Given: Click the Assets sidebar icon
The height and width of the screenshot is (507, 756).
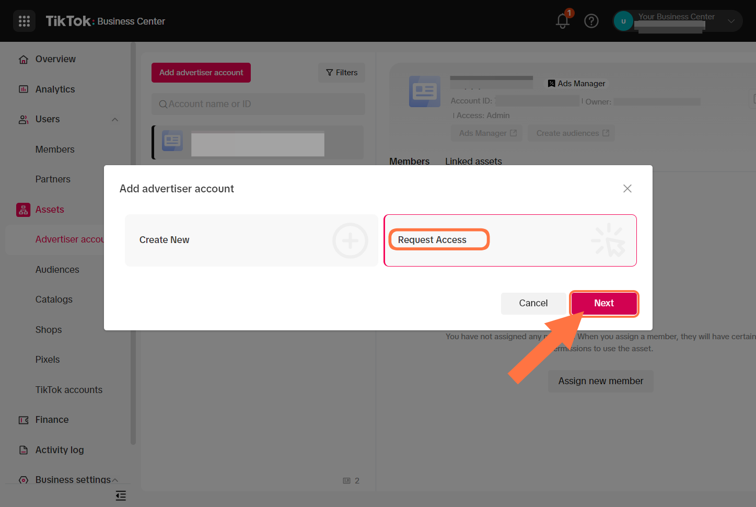Looking at the screenshot, I should [x=24, y=209].
